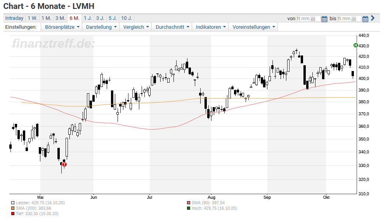Image resolution: width=383 pixels, height=219 pixels.
Task: Click 'Letzter: 429,75 (16.10.20)' legend text
Action: 40,203
